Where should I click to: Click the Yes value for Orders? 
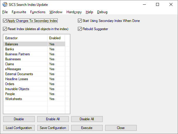[52, 84]
